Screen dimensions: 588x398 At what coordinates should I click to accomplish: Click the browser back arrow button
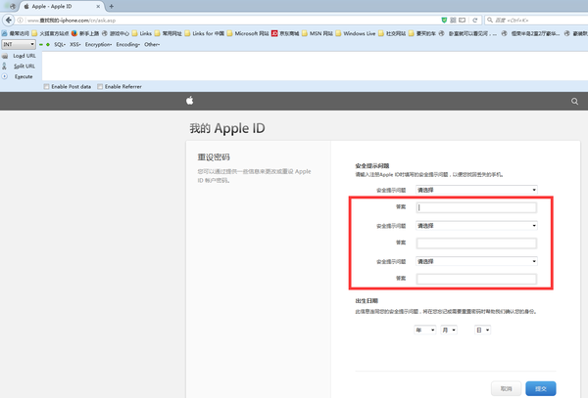(x=8, y=20)
